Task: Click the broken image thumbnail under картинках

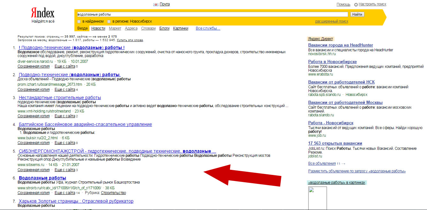Action: (317, 198)
